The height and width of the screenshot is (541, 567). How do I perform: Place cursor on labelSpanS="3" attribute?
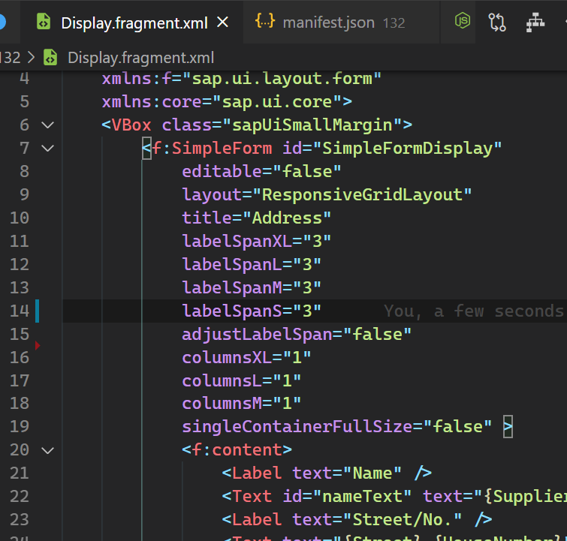(252, 311)
